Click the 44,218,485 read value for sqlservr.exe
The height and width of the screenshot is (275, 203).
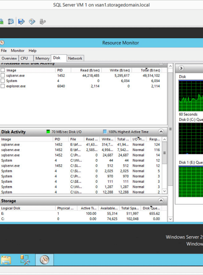(91, 75)
